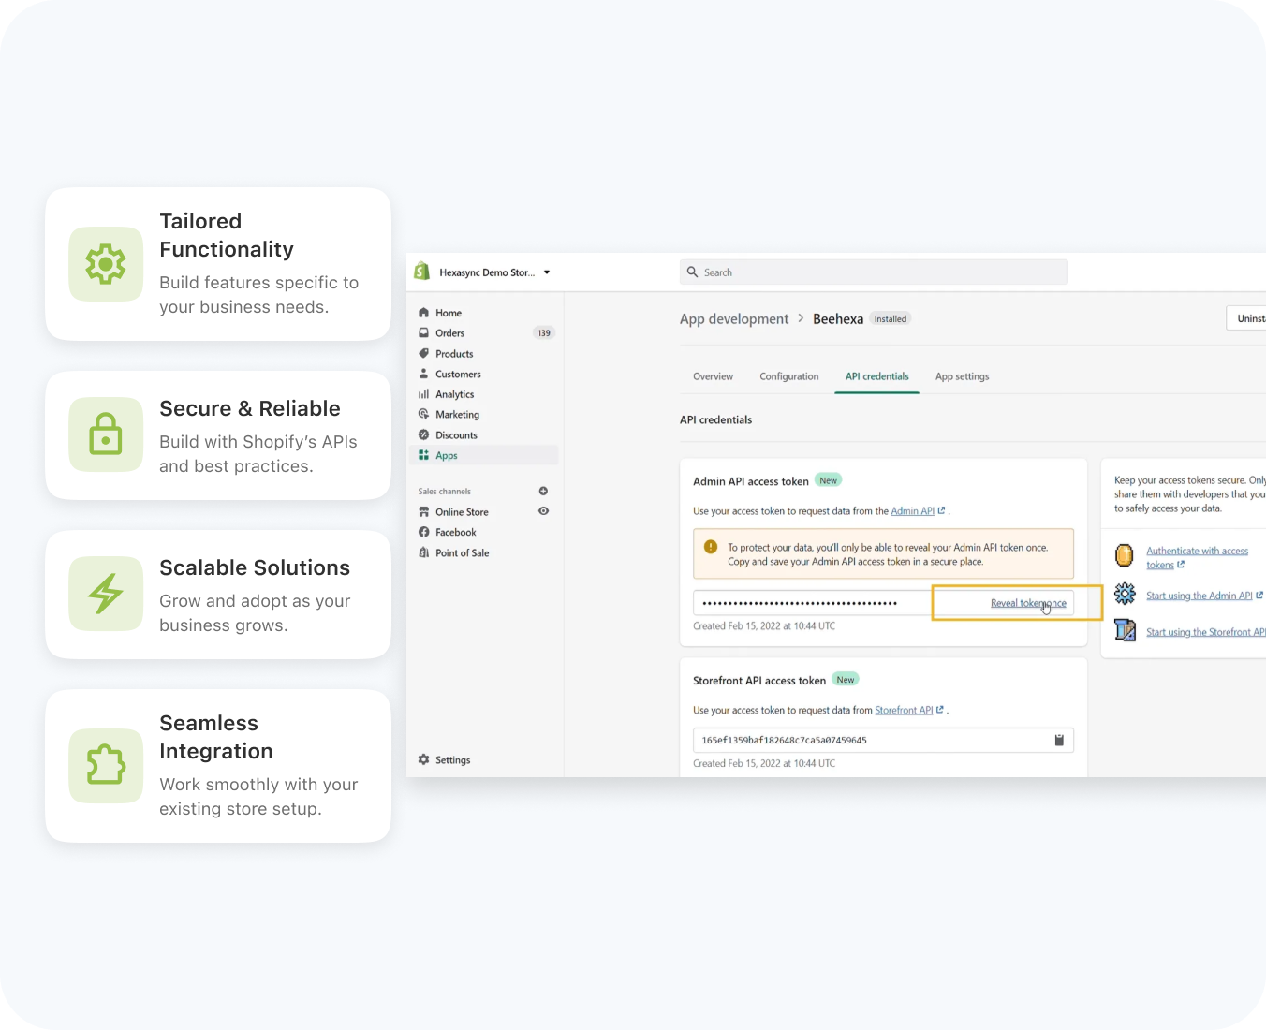Open Start using the Storefront API link

point(1206,632)
